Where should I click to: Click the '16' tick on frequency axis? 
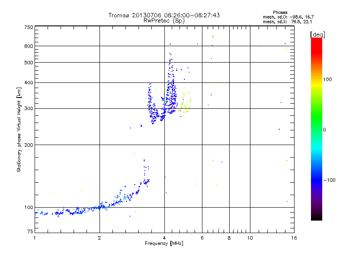tap(294, 238)
